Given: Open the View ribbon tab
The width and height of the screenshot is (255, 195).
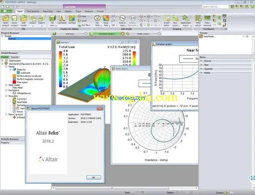Looking at the screenshot, I should pyautogui.click(x=58, y=11).
